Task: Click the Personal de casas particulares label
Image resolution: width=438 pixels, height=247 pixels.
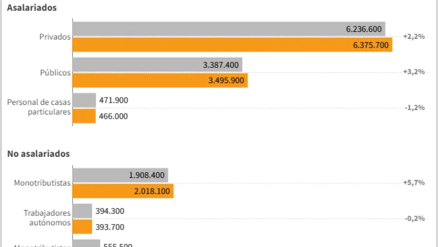Action: tap(39, 107)
